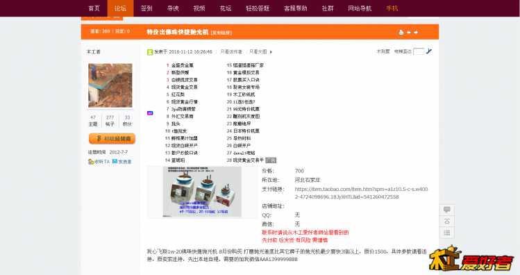Screen dimensions: 520x275
Task: Click the floor number input field
Action: (x=419, y=51)
